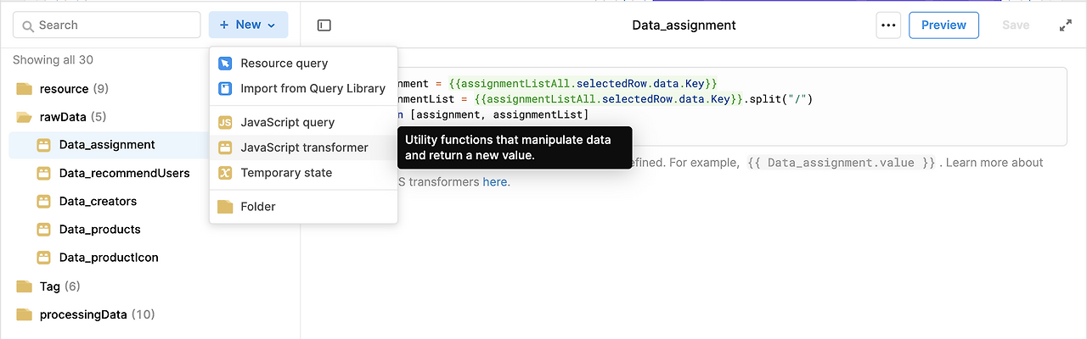
Task: Follow the 'here' documentation link
Action: (x=496, y=182)
